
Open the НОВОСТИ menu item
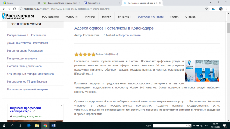point(72,17)
